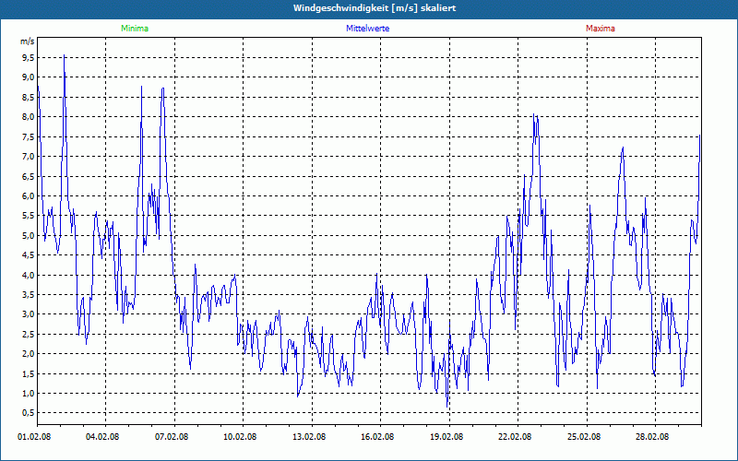Viewport: 738px width, 461px height.
Task: Click the 6,5 y-axis value
Action: pos(29,176)
